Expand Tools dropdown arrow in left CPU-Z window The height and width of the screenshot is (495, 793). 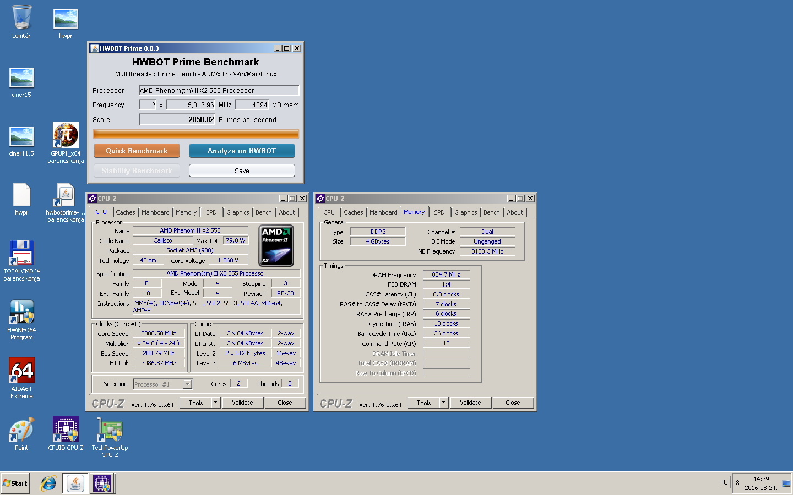tap(216, 403)
